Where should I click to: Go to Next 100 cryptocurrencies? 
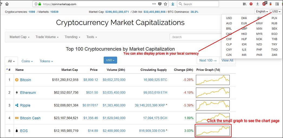point(208,61)
